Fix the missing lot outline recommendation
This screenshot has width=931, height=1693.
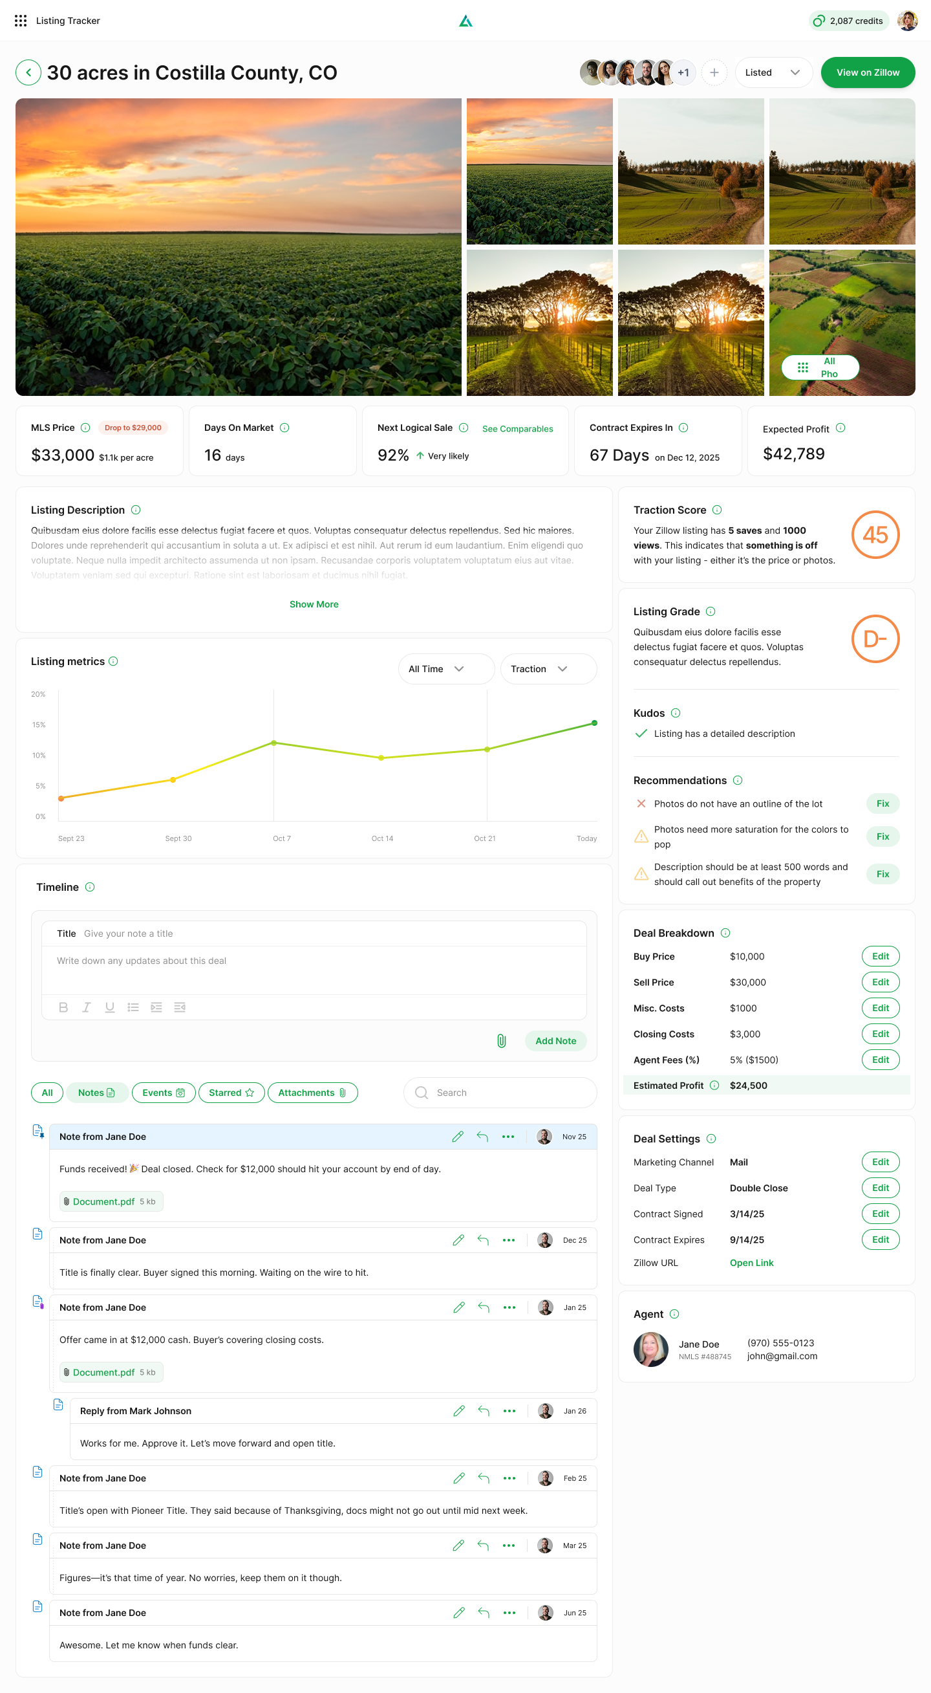pos(883,803)
